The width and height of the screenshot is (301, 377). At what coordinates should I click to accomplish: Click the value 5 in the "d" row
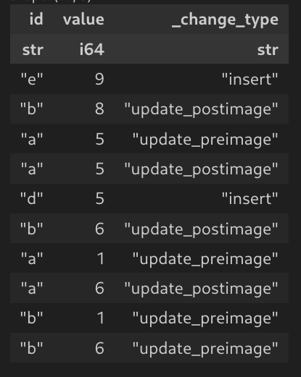pyautogui.click(x=99, y=198)
